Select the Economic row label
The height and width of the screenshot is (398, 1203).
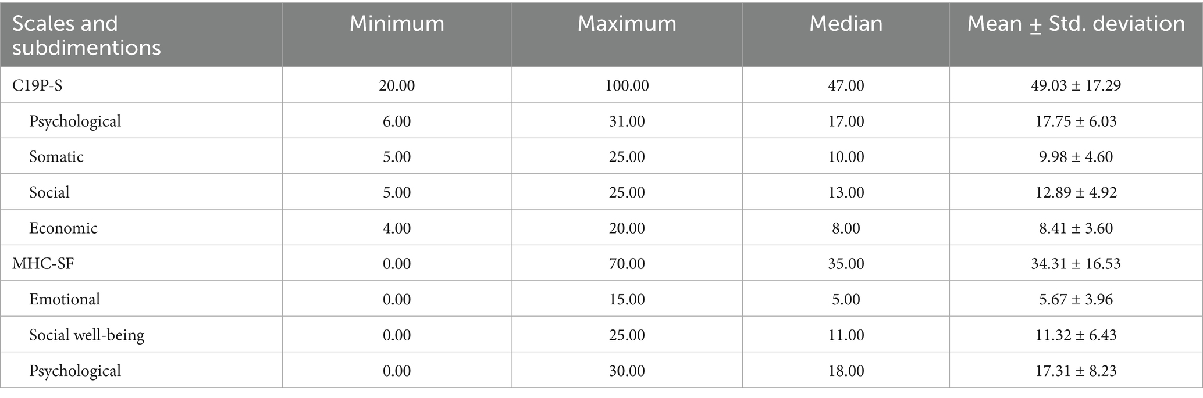point(63,228)
